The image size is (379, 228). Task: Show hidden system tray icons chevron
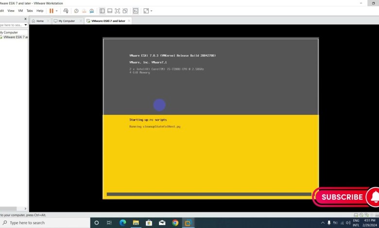(x=323, y=223)
